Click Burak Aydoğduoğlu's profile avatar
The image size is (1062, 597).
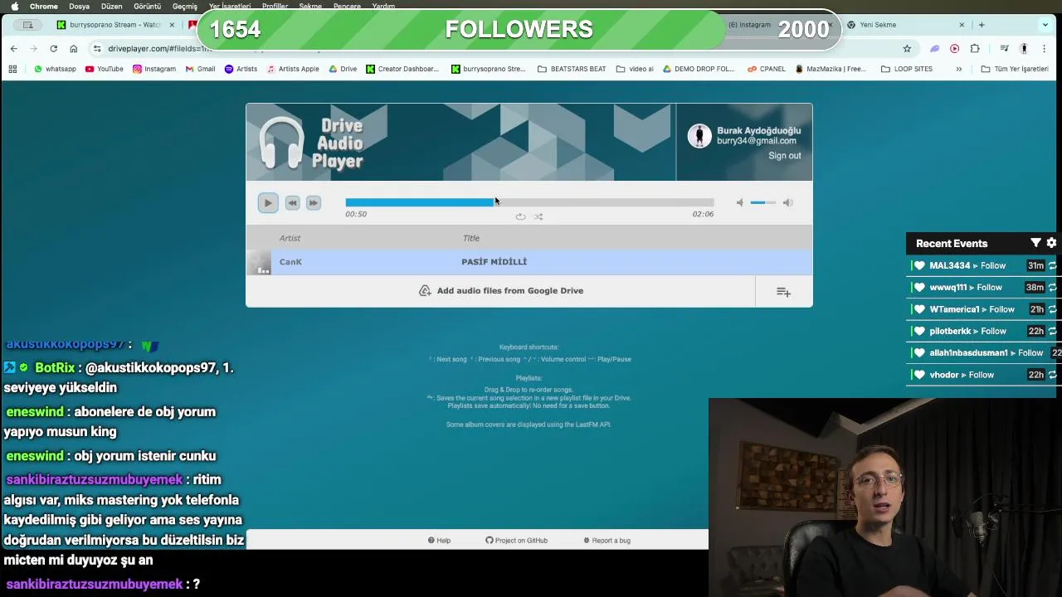(699, 136)
